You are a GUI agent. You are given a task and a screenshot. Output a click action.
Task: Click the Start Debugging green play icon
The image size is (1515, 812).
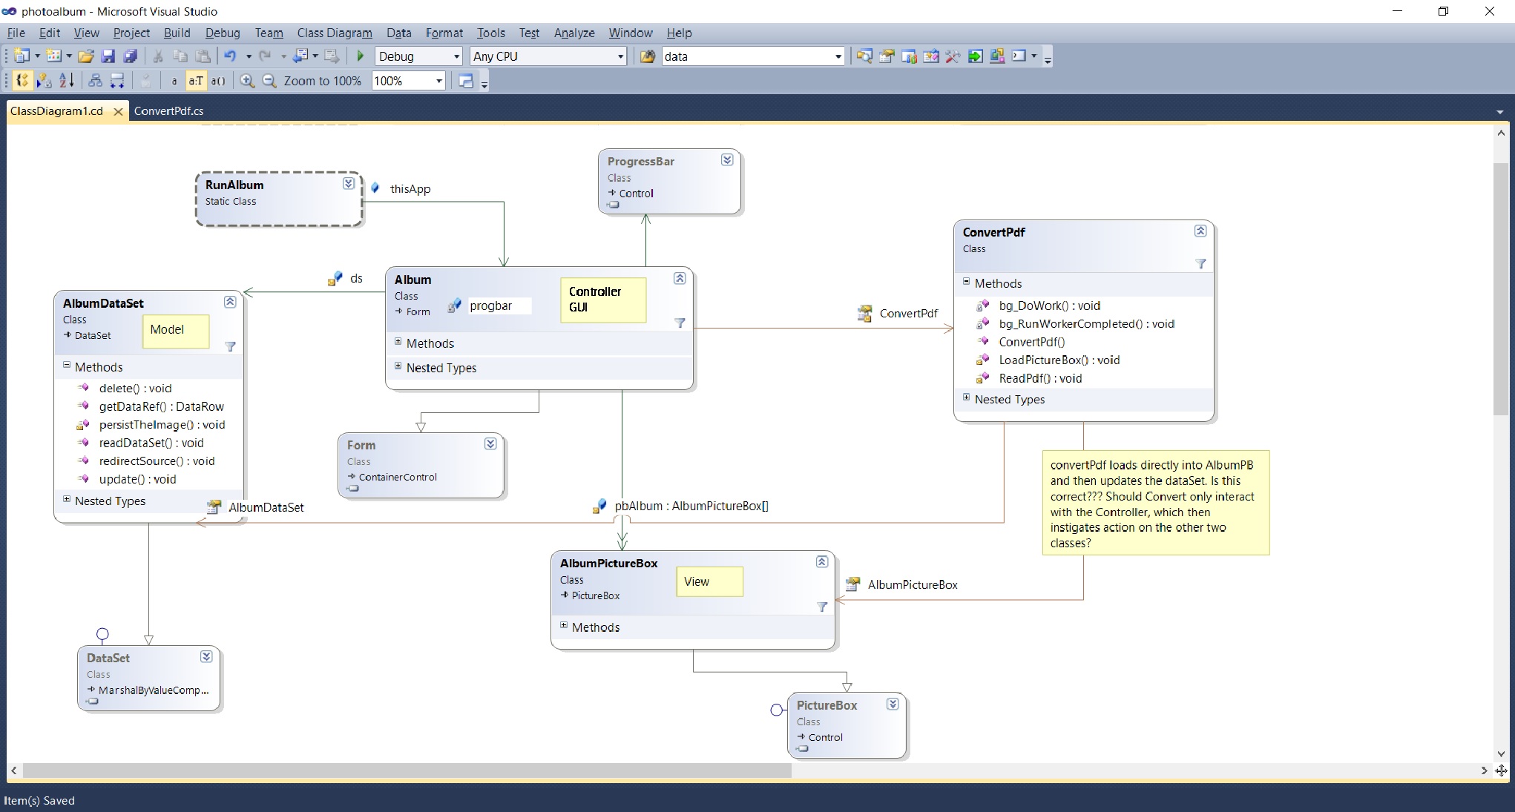point(361,56)
